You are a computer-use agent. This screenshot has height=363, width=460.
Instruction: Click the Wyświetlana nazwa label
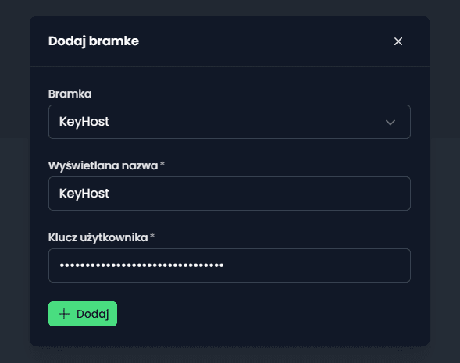click(103, 165)
